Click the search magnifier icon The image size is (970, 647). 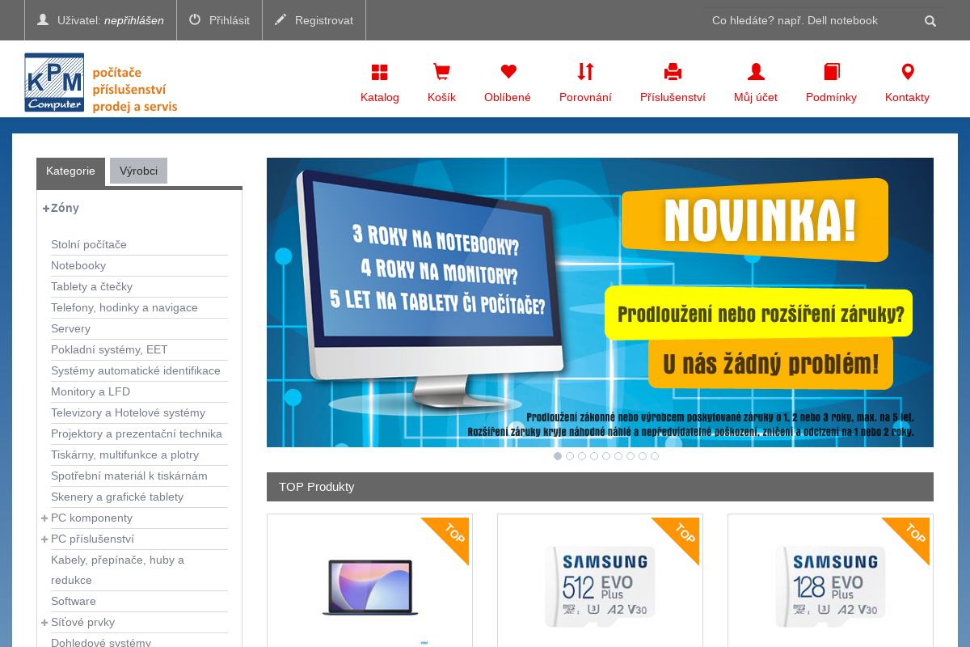[x=930, y=20]
